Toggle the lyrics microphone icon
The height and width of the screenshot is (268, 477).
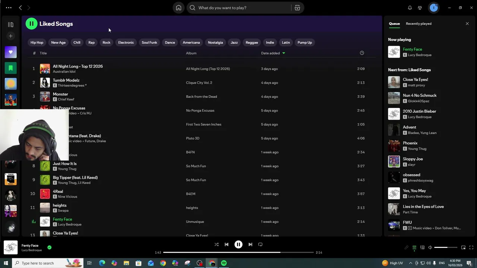[x=407, y=248]
